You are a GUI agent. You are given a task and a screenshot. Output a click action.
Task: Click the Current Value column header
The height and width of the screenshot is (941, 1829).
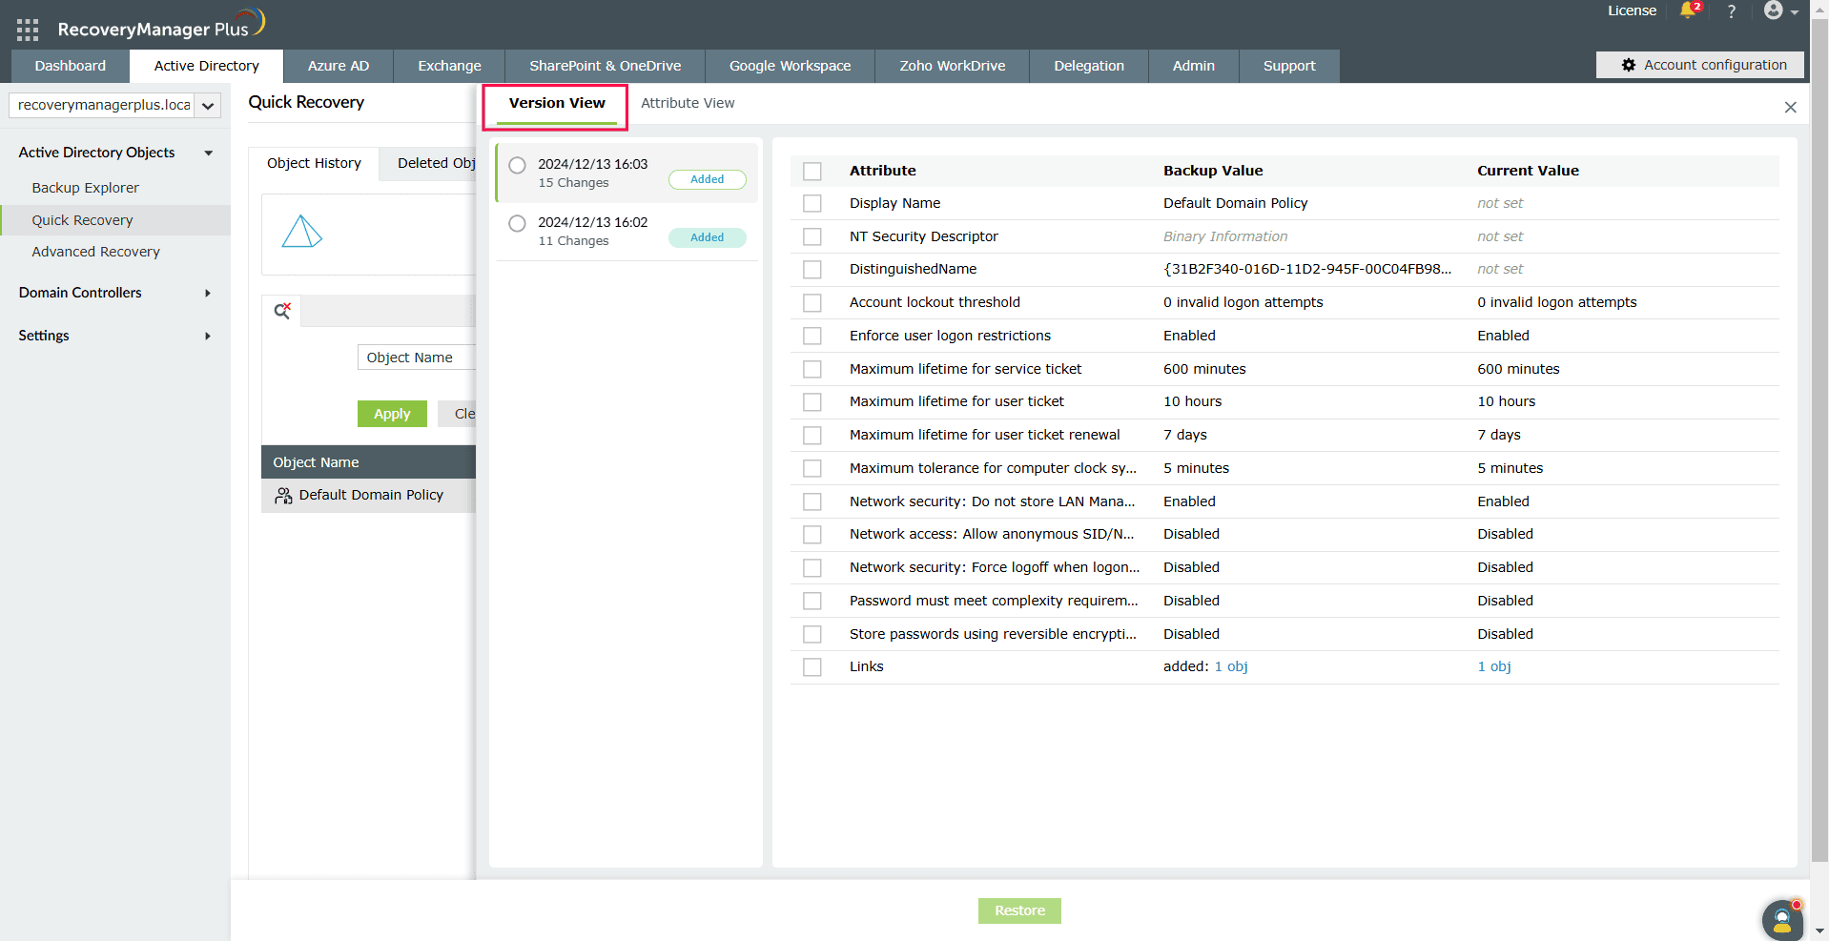[1528, 171]
